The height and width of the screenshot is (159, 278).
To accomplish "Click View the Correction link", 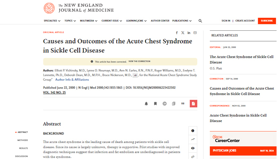I will point(139,62).
